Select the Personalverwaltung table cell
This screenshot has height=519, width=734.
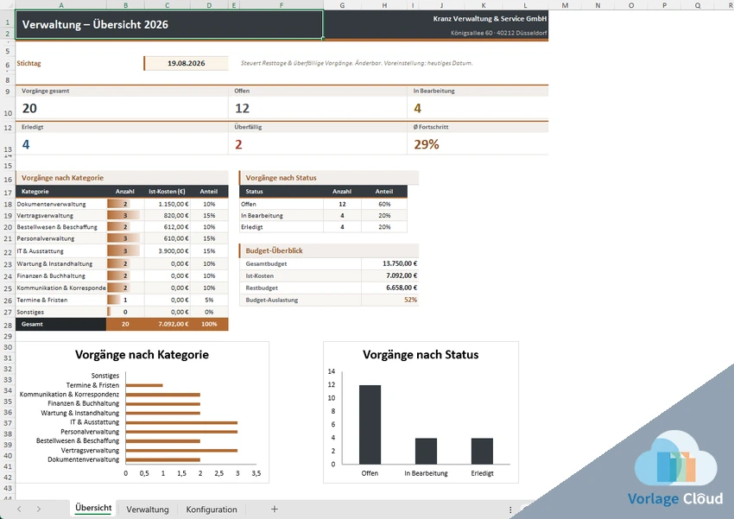pos(61,238)
